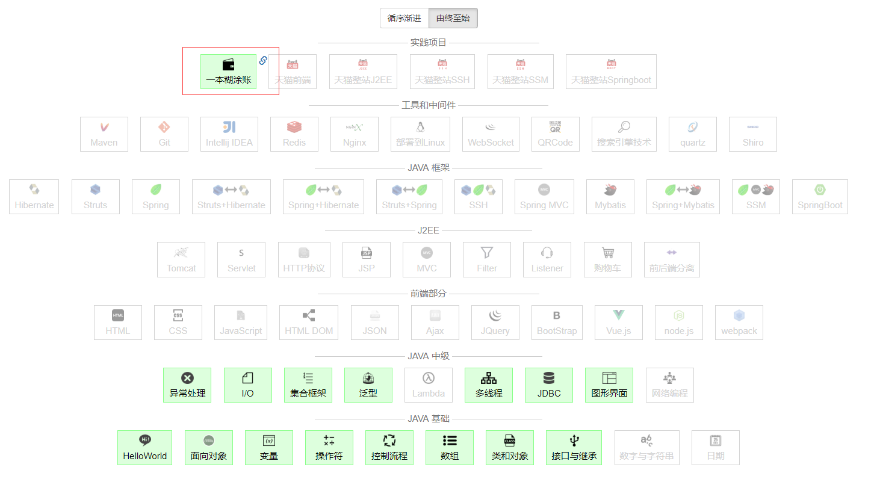
Task: Click the link icon beside 一本糊涂账
Action: point(263,60)
